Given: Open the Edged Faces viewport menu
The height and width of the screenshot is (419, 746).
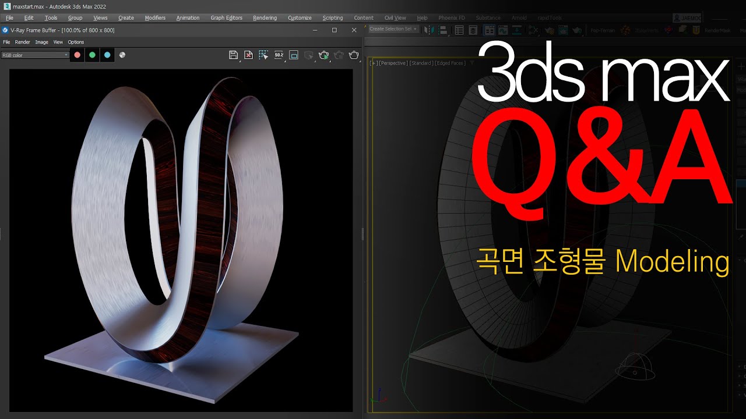Looking at the screenshot, I should 451,63.
